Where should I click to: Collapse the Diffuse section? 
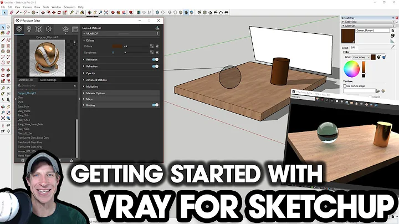coord(84,40)
